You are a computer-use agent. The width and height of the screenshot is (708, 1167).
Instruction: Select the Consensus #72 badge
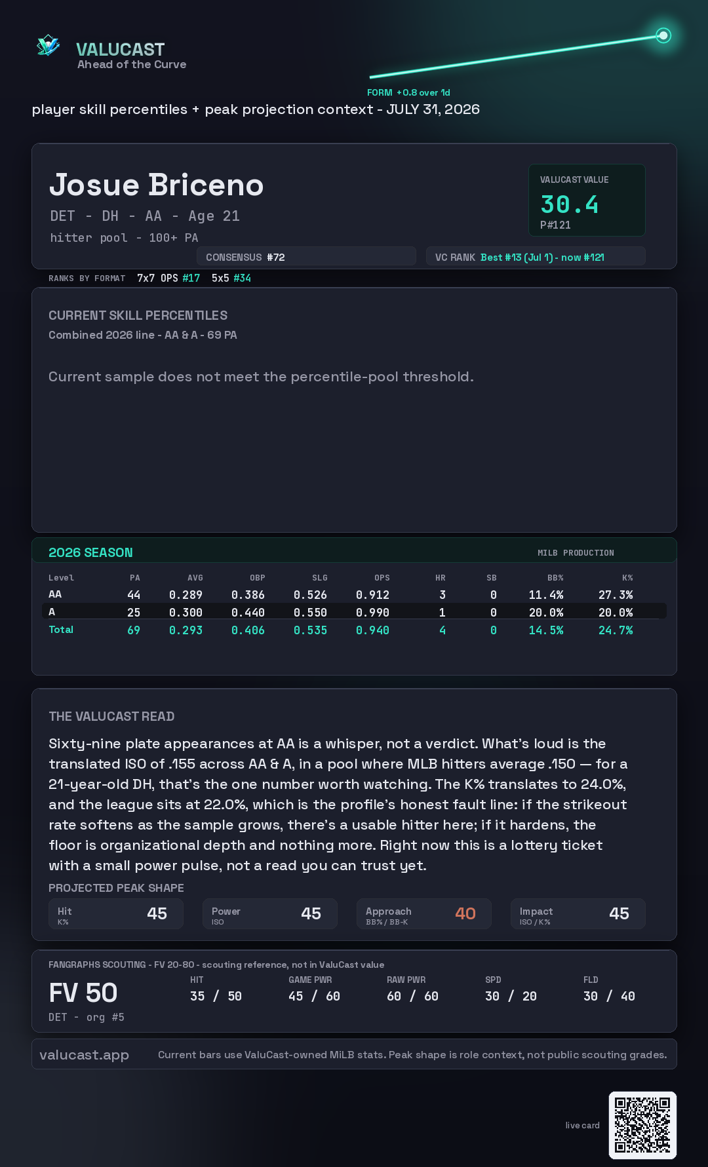(306, 257)
